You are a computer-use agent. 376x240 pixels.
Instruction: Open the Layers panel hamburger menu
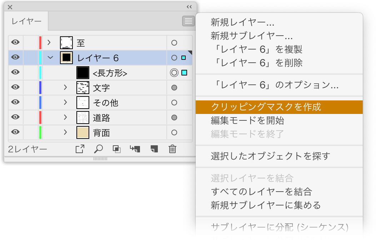click(188, 21)
